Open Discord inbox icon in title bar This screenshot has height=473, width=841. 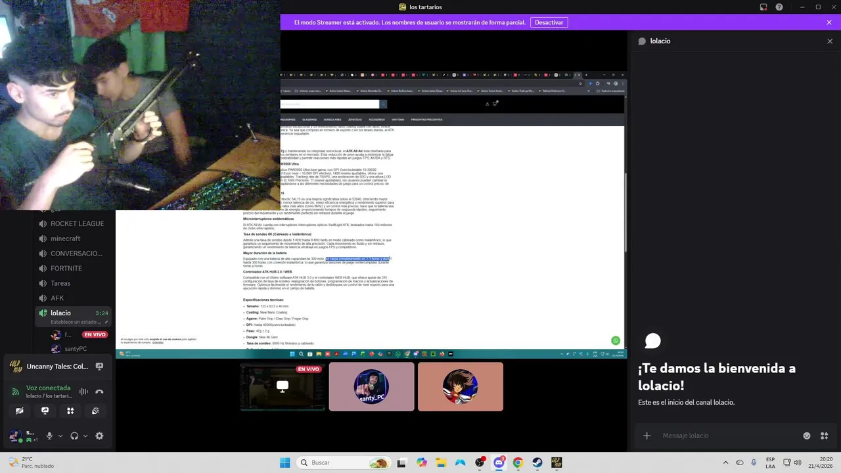763,7
